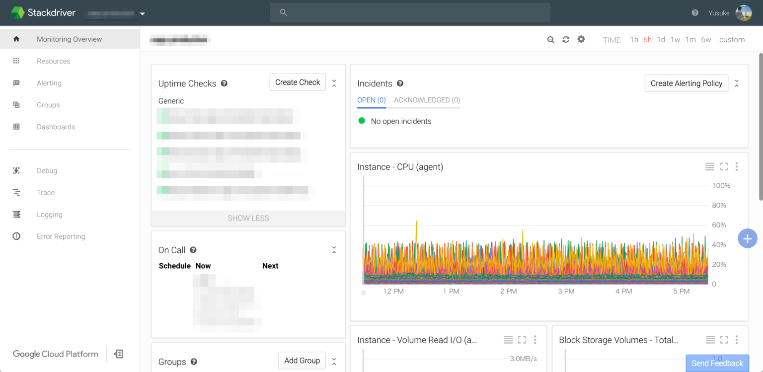Open the help icon in the top bar
The width and height of the screenshot is (763, 372).
[x=694, y=12]
